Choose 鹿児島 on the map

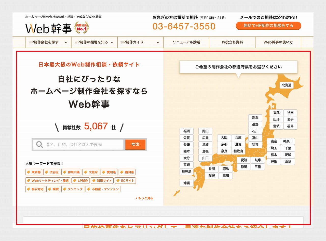tap(186, 172)
